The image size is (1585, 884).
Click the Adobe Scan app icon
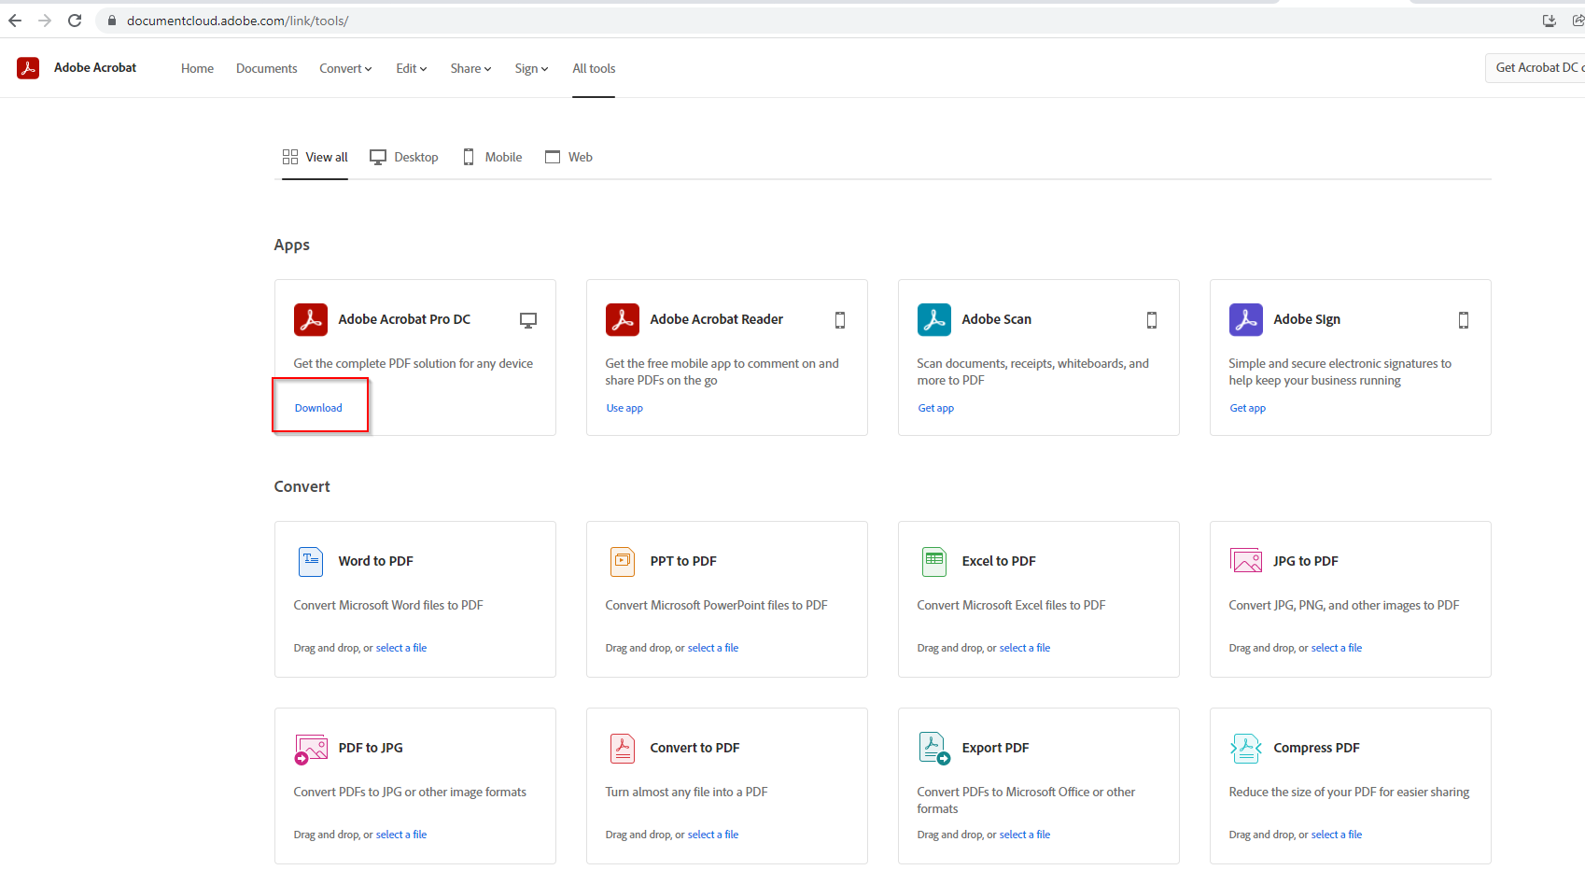[934, 319]
